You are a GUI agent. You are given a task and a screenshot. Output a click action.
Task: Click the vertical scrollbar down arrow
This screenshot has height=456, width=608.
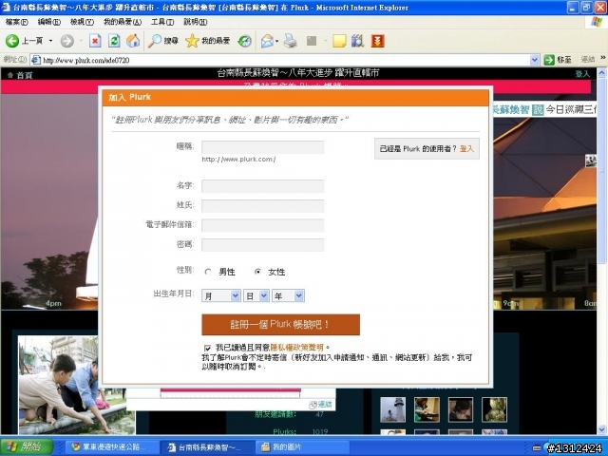coord(601,429)
